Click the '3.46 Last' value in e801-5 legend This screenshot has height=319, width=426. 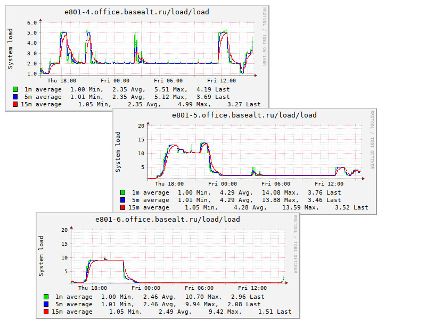[324, 200]
